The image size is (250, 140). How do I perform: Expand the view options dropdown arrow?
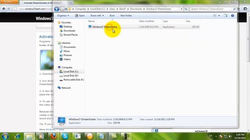click(219, 16)
